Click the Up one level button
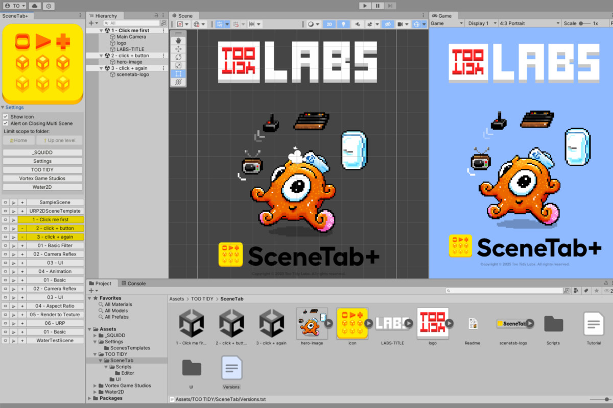This screenshot has width=613, height=408. point(59,140)
